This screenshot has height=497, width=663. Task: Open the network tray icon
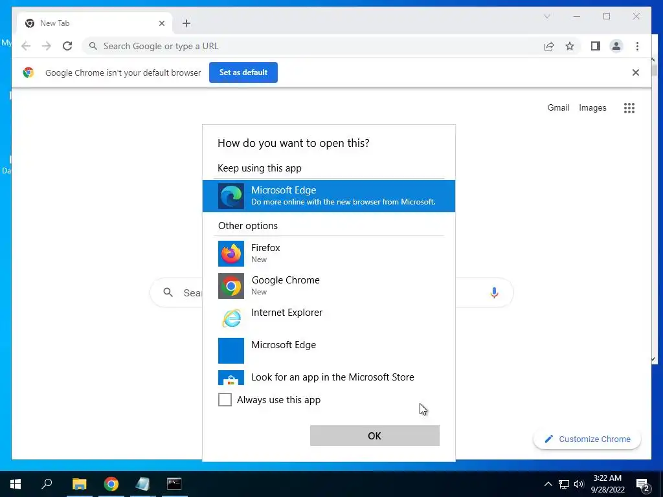pyautogui.click(x=564, y=484)
